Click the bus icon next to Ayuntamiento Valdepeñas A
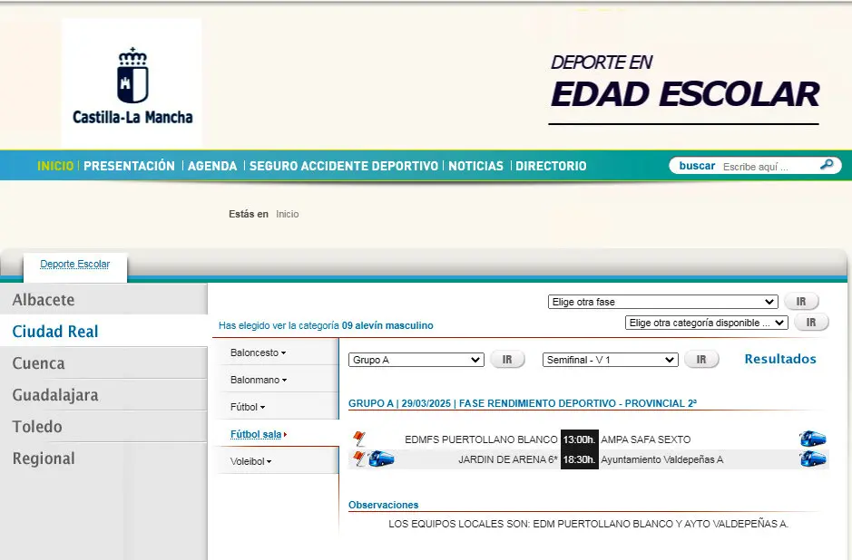 point(812,459)
